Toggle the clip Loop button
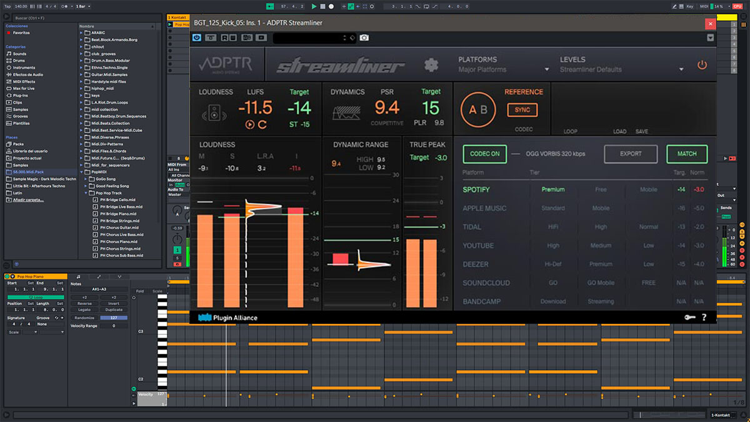This screenshot has height=422, width=750. pos(34,297)
